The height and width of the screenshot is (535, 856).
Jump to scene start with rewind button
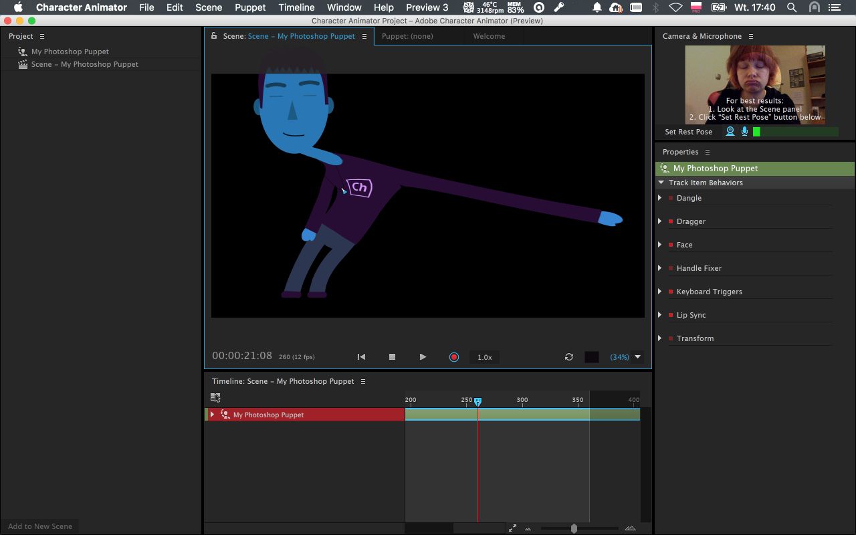[x=361, y=357]
